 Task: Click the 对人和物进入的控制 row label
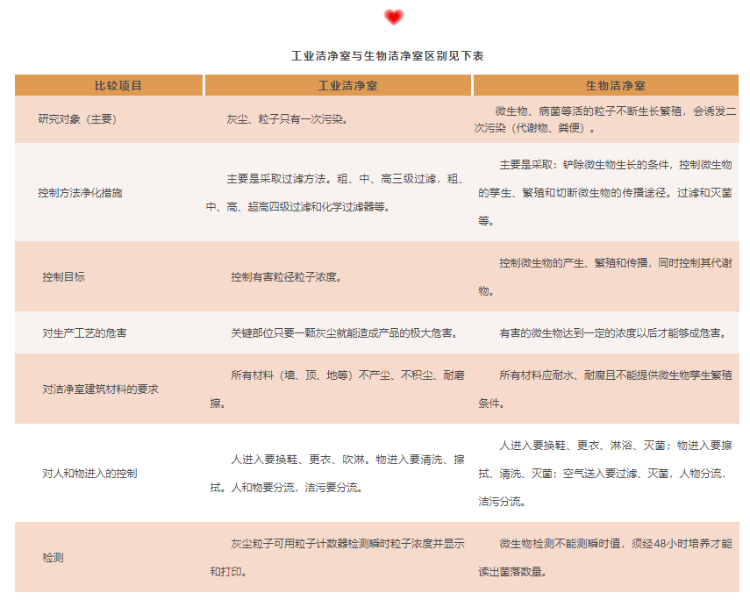[x=89, y=473]
